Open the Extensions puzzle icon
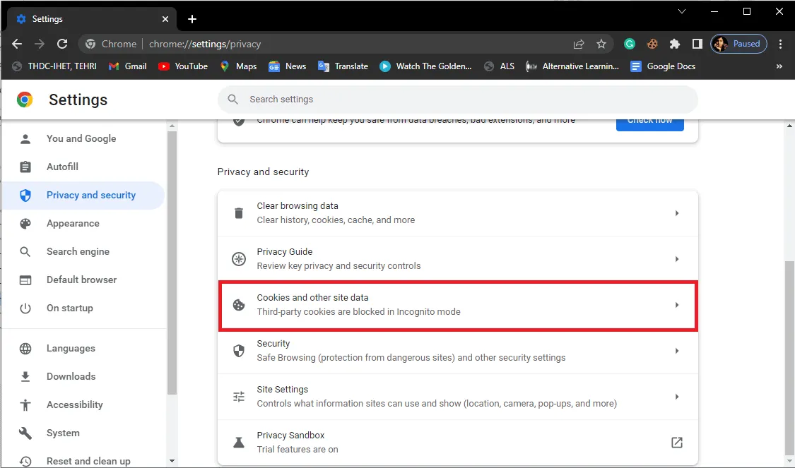 tap(674, 44)
